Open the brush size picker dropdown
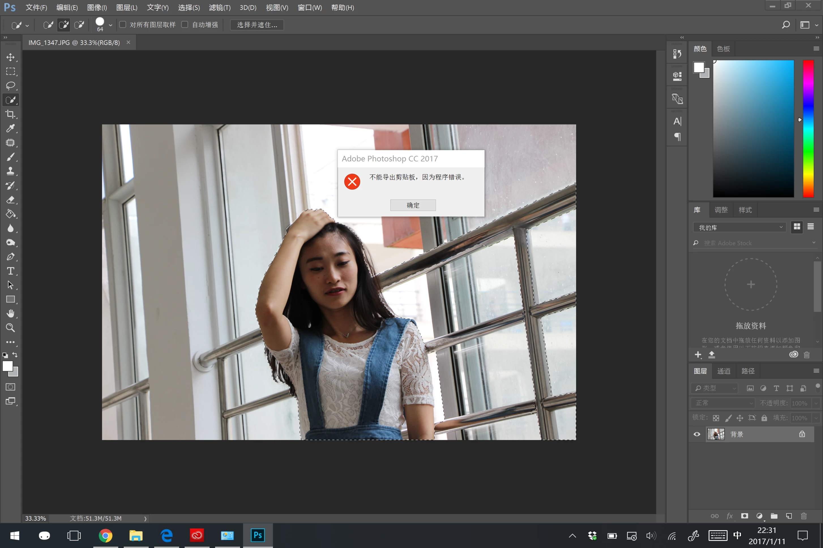Image resolution: width=823 pixels, height=548 pixels. point(111,25)
